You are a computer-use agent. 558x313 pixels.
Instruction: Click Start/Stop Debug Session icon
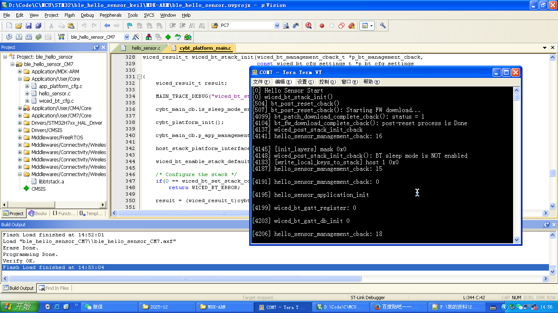tap(308, 26)
